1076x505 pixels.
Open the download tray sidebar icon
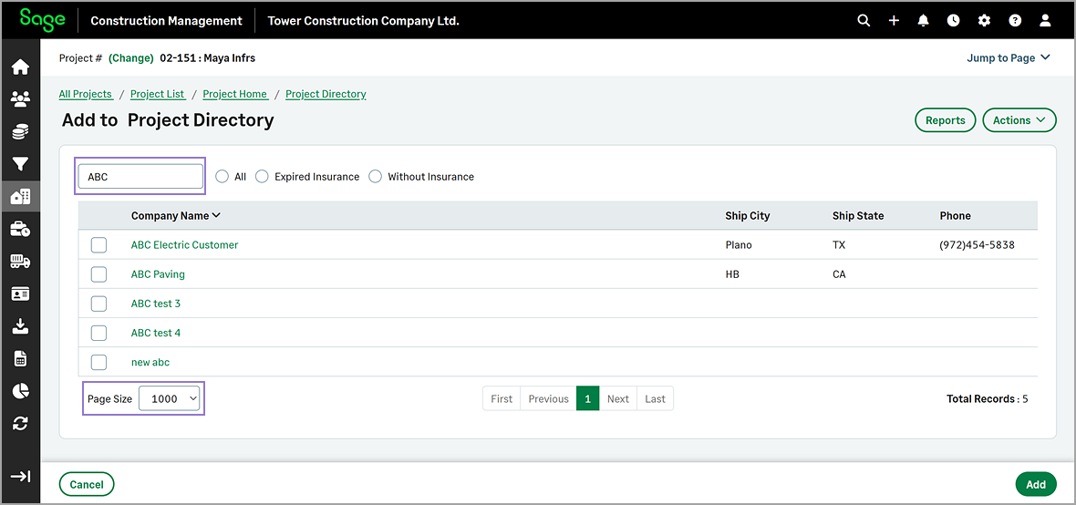[x=21, y=326]
